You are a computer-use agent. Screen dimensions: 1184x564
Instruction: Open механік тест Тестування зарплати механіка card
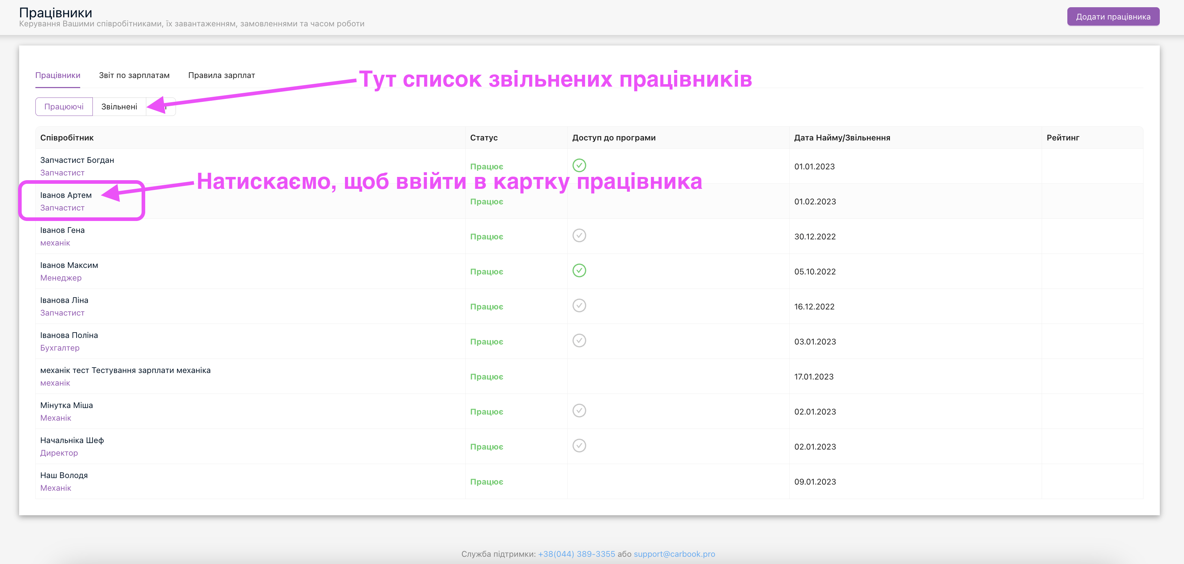click(125, 370)
